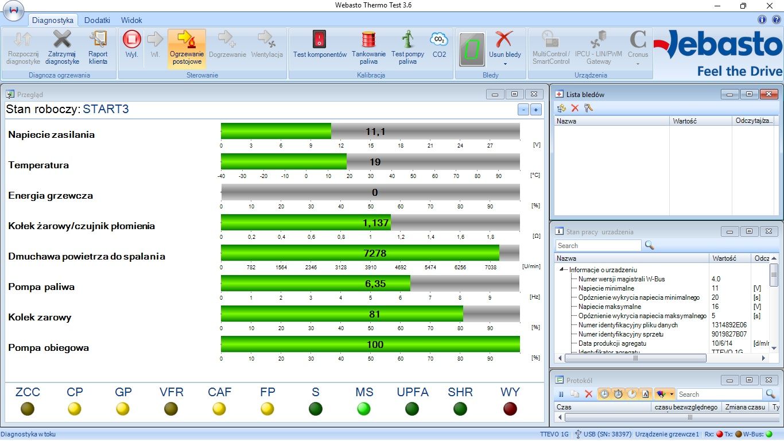Click the refresh tree icon in Lista bledów
The width and height of the screenshot is (784, 441).
click(561, 108)
